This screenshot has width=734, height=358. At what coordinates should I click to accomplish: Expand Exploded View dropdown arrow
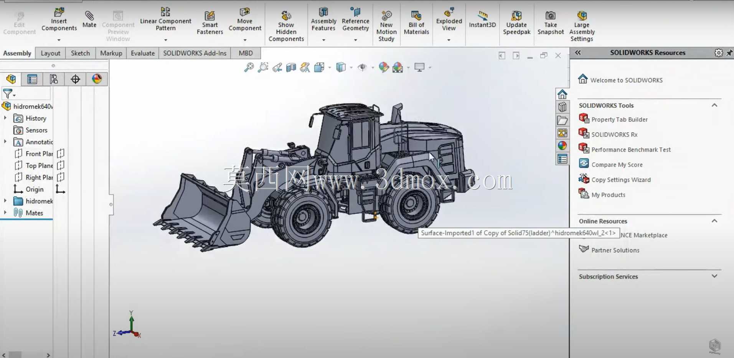[449, 40]
